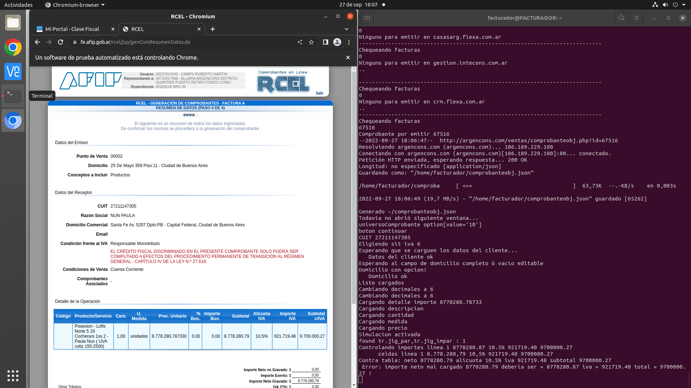
Task: Click the terminal error line about importe neto
Action: (x=522, y=370)
